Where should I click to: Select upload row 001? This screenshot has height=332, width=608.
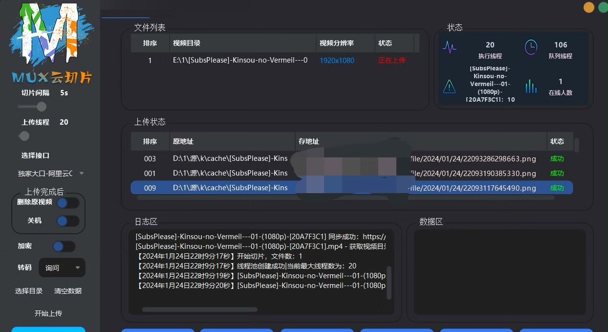point(352,173)
